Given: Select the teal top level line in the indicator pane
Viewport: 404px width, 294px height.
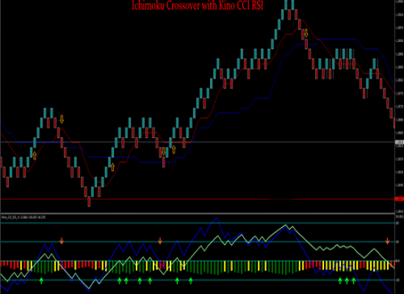Looking at the screenshot, I should point(198,223).
